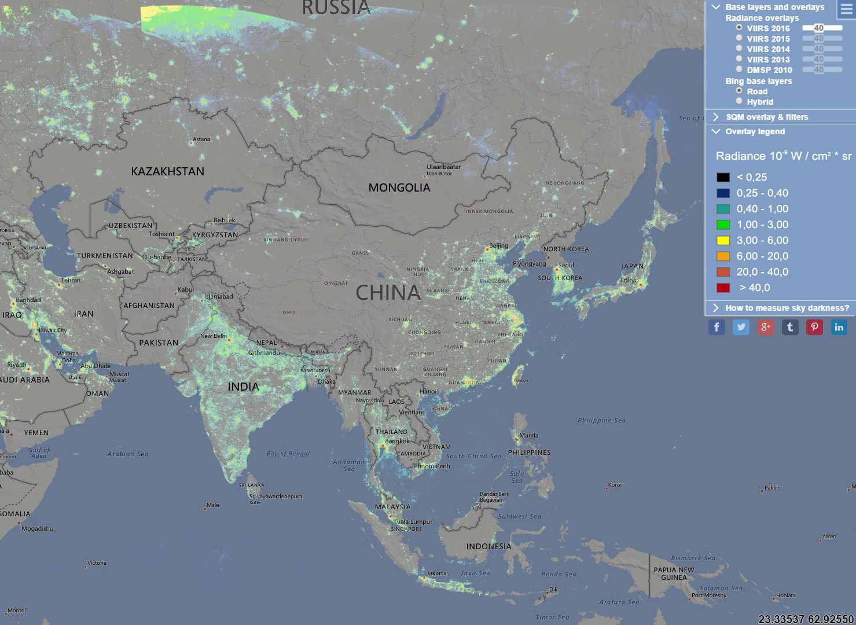Select the VIIRS 2013 radiance overlay
The height and width of the screenshot is (625, 856).
[739, 58]
